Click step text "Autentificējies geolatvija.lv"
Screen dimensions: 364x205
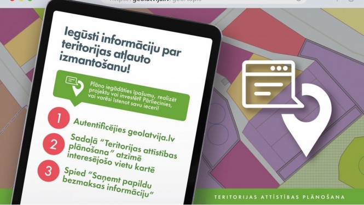[x=124, y=130]
